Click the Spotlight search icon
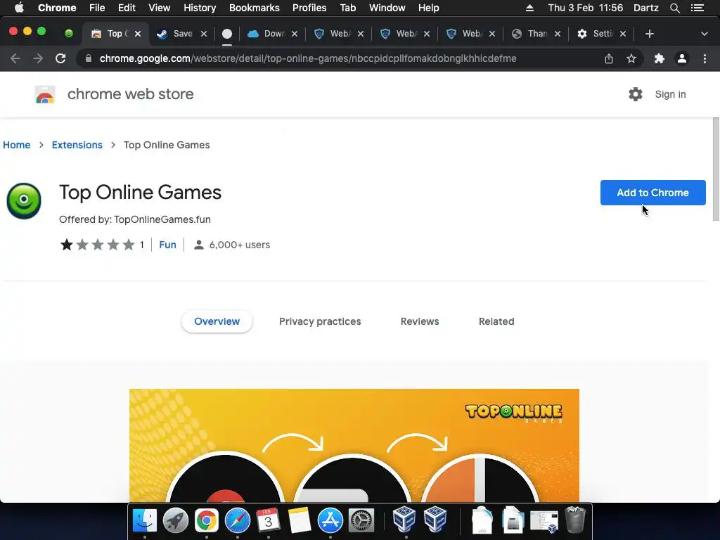This screenshot has height=540, width=720. tap(674, 8)
